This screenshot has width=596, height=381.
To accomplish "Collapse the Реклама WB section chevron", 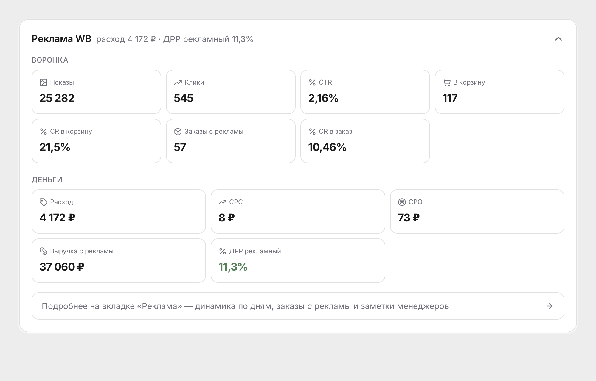I will tap(558, 39).
